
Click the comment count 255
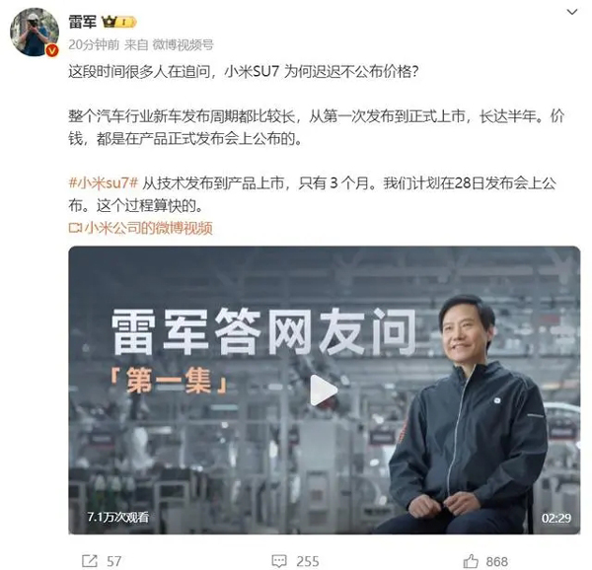308,561
